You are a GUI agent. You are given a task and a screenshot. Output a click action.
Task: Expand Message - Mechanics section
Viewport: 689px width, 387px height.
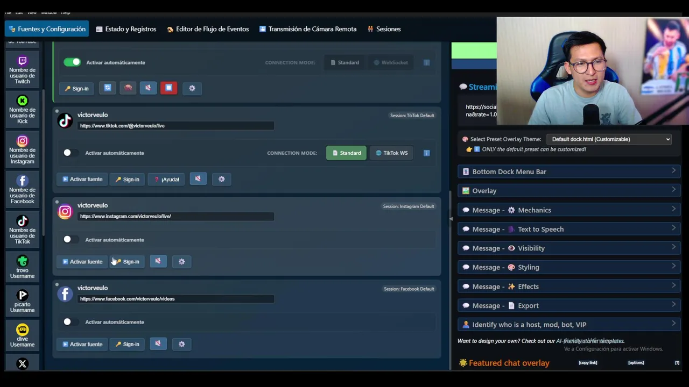[569, 210]
